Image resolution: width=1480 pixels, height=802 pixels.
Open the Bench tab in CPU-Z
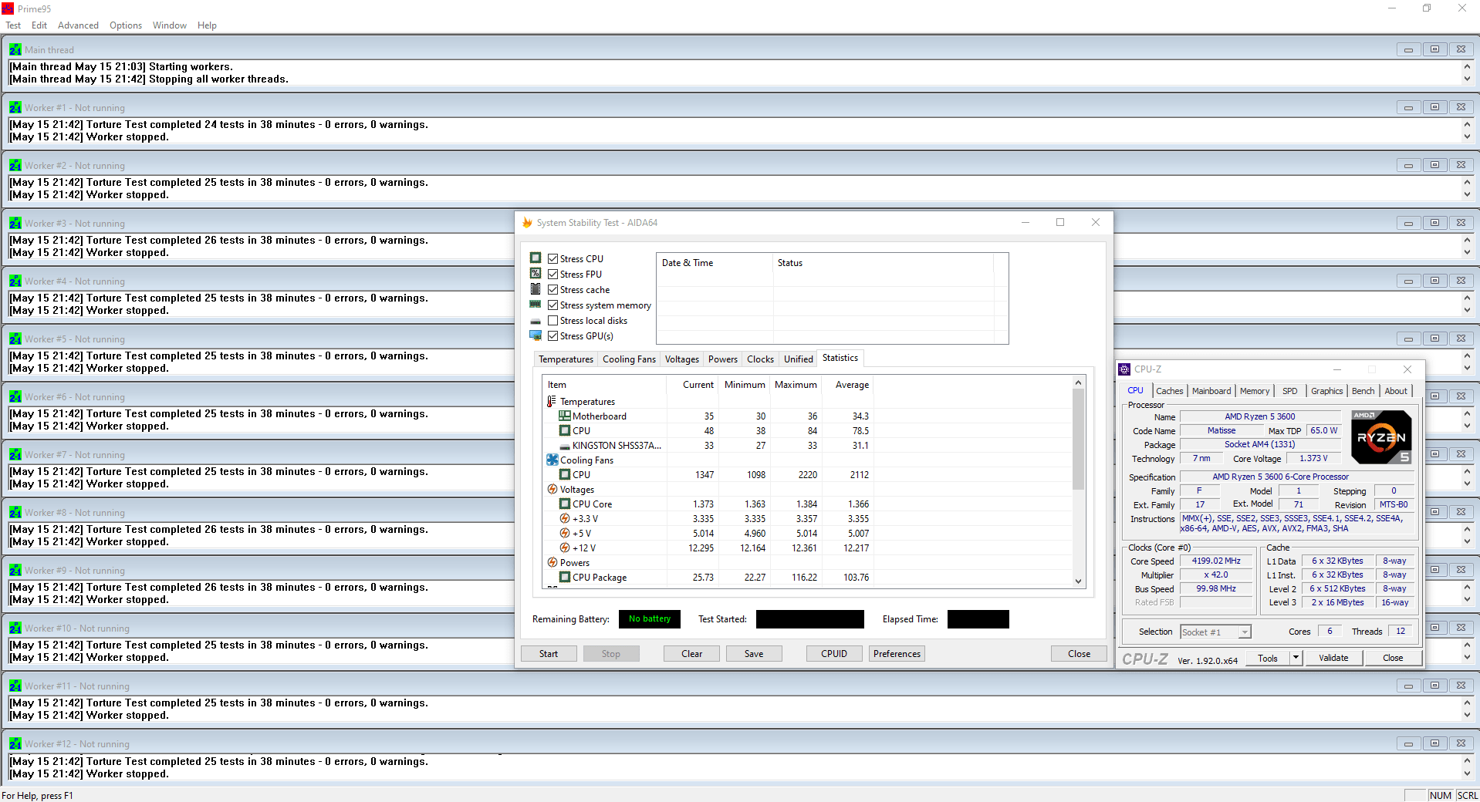1363,391
